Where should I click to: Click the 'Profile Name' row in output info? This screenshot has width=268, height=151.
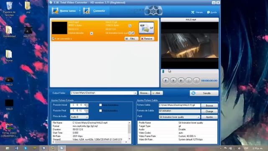tap(177, 123)
